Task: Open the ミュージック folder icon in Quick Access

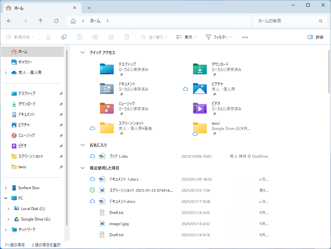Action: pyautogui.click(x=107, y=108)
